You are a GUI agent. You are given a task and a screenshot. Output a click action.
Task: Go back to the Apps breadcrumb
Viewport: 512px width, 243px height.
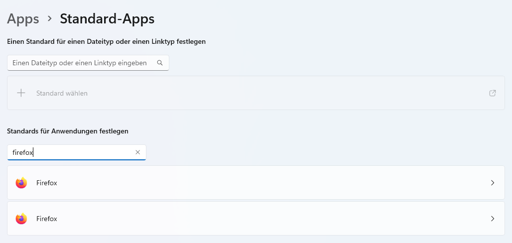point(23,19)
